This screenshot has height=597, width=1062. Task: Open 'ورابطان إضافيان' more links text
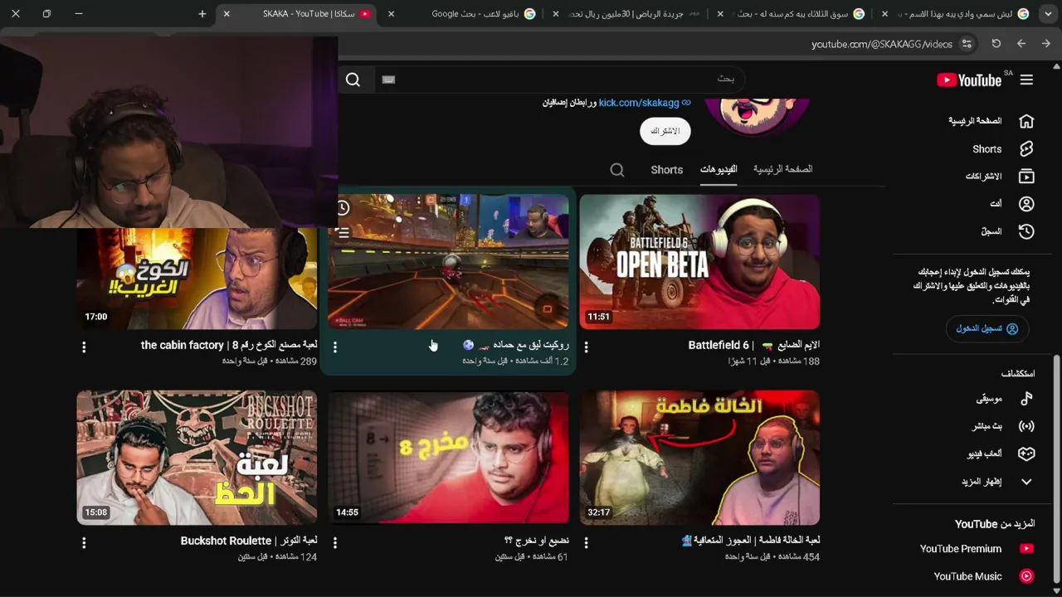569,103
